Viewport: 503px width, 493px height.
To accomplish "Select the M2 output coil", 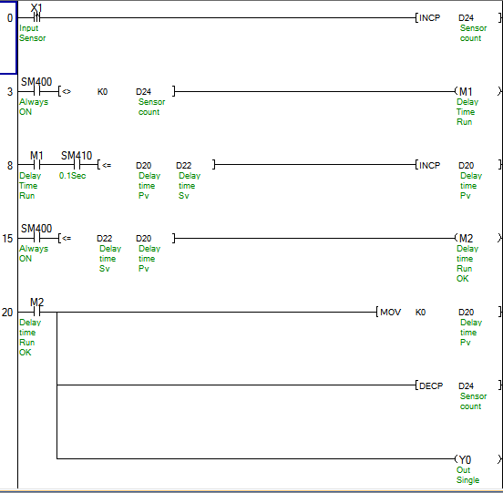I will pyautogui.click(x=477, y=239).
